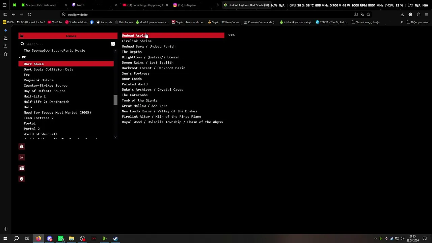Select Dark Souls Collision Data
This screenshot has height=243, width=432.
point(48,69)
